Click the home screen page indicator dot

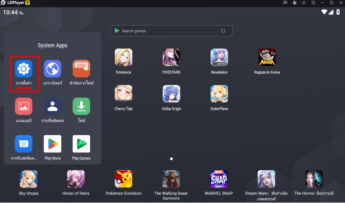(171, 159)
